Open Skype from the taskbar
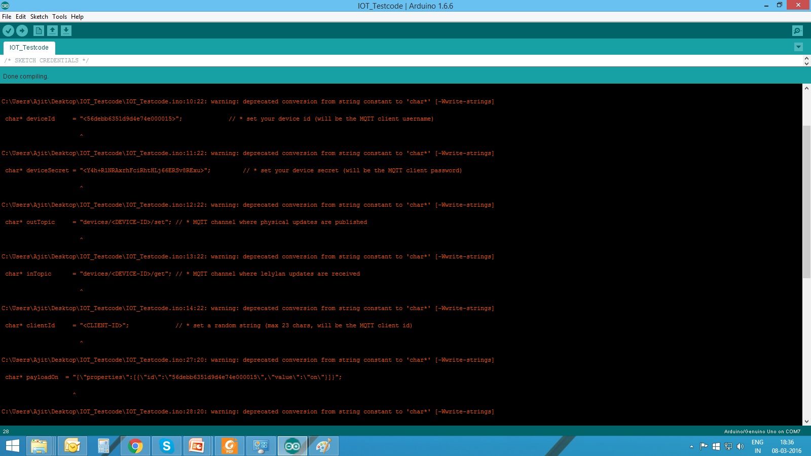The width and height of the screenshot is (811, 456). [166, 446]
